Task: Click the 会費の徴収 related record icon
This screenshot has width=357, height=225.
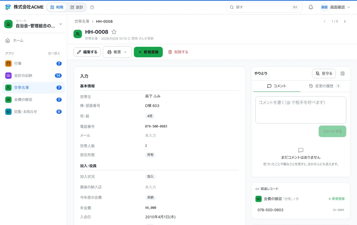Action: click(259, 199)
